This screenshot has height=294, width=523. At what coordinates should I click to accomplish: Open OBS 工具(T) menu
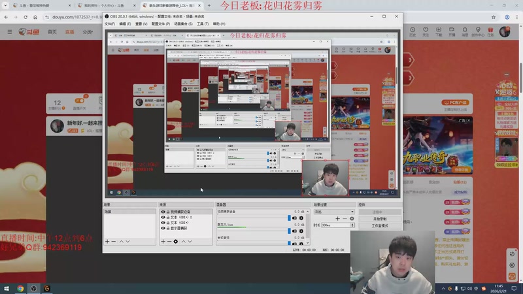(203, 24)
